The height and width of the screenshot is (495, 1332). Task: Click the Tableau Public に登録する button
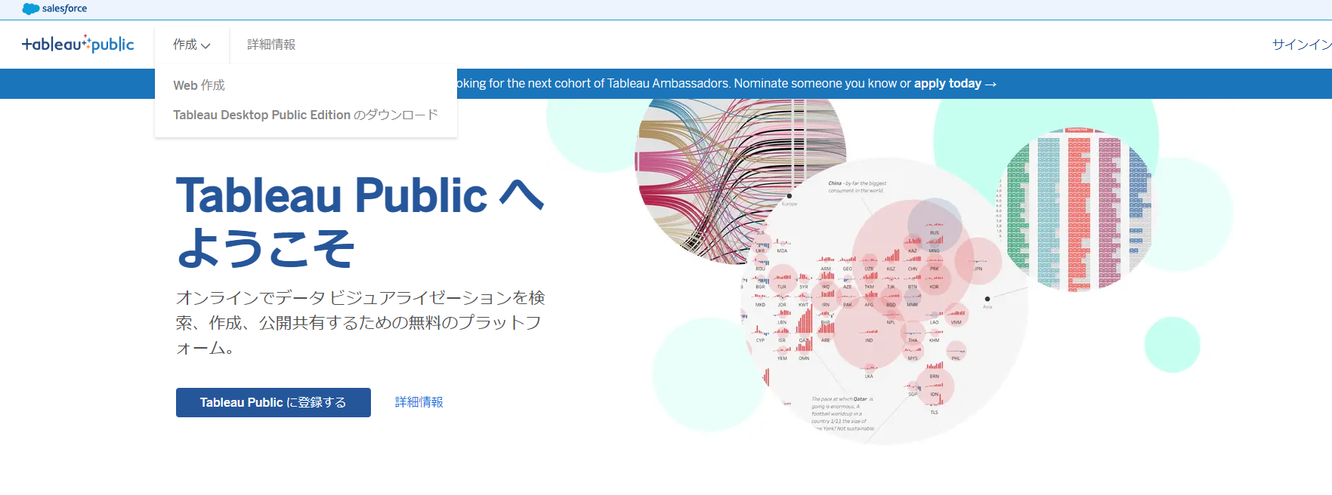click(x=274, y=402)
